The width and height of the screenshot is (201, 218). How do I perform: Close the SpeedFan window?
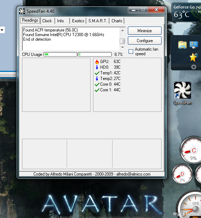point(156,10)
